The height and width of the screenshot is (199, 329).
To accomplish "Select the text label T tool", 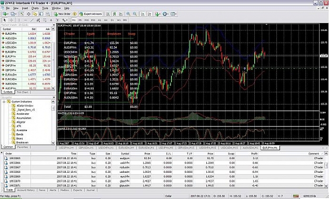I will [x=58, y=20].
